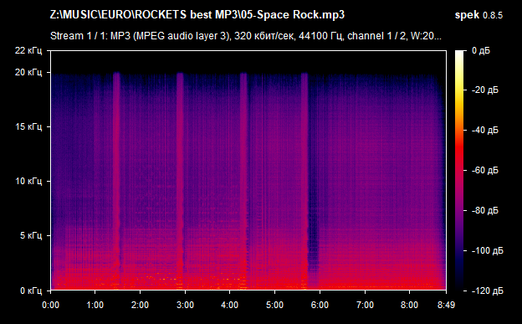522x324 pixels.
Task: Click the 6:00 time axis label
Action: click(320, 305)
